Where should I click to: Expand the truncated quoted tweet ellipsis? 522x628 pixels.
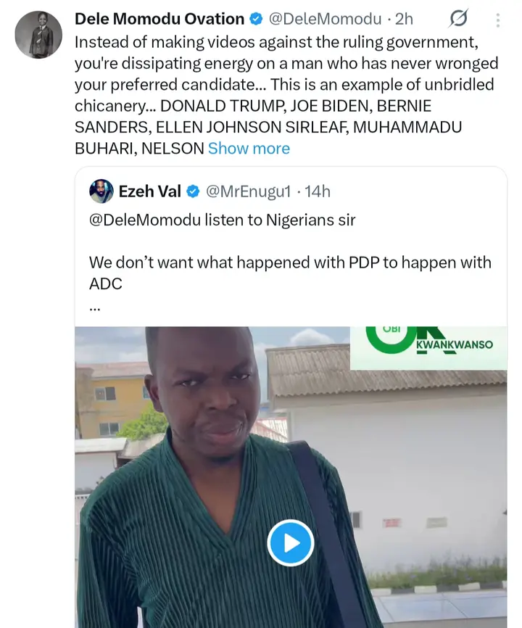pyautogui.click(x=95, y=305)
